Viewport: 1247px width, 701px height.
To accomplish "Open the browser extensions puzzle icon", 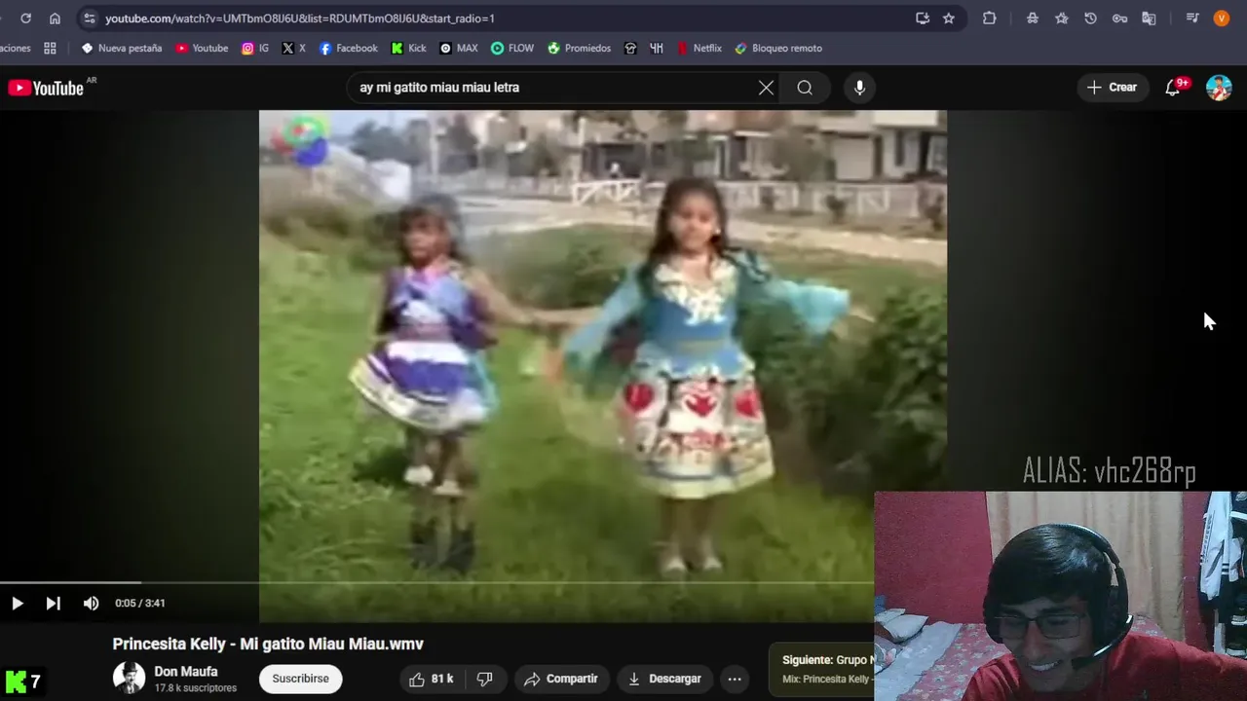I will coord(989,18).
